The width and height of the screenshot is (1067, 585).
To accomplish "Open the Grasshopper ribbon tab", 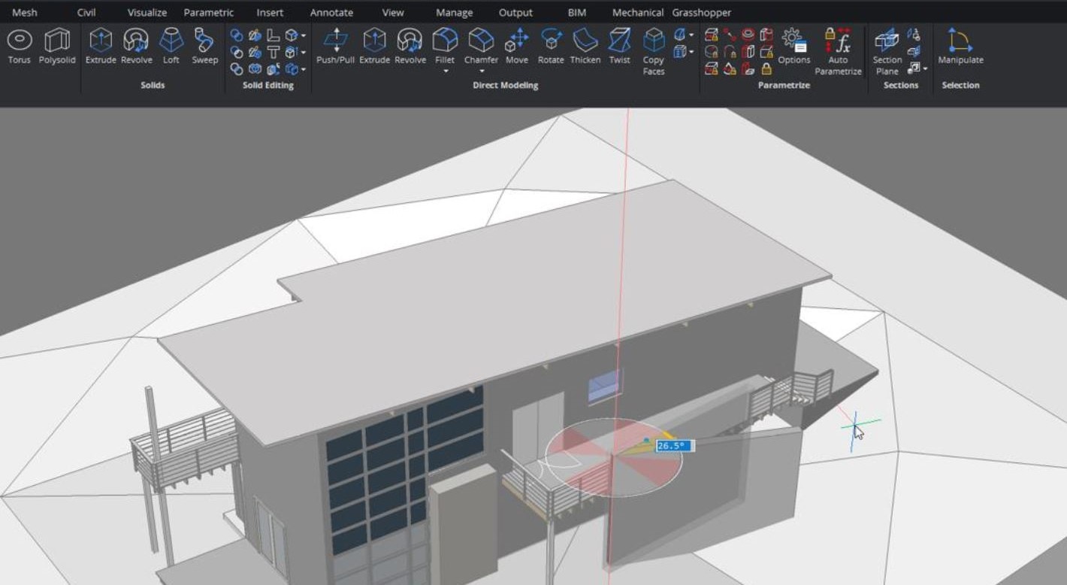I will coord(701,13).
